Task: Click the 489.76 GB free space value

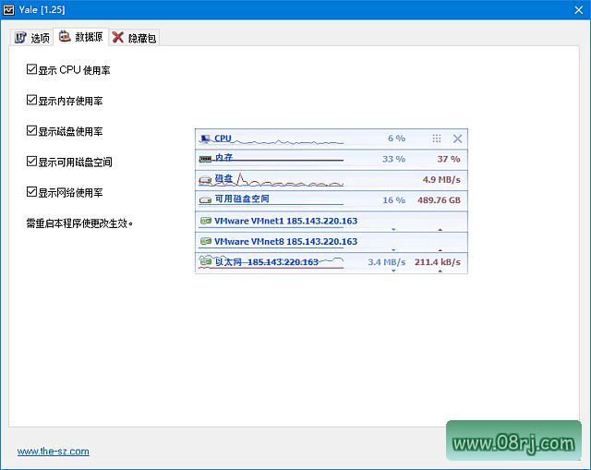Action: (440, 200)
